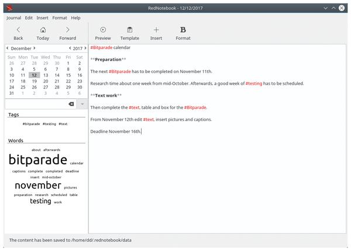Screen dimensions: 351x251
Task: Open the Journal menu
Action: click(13, 18)
